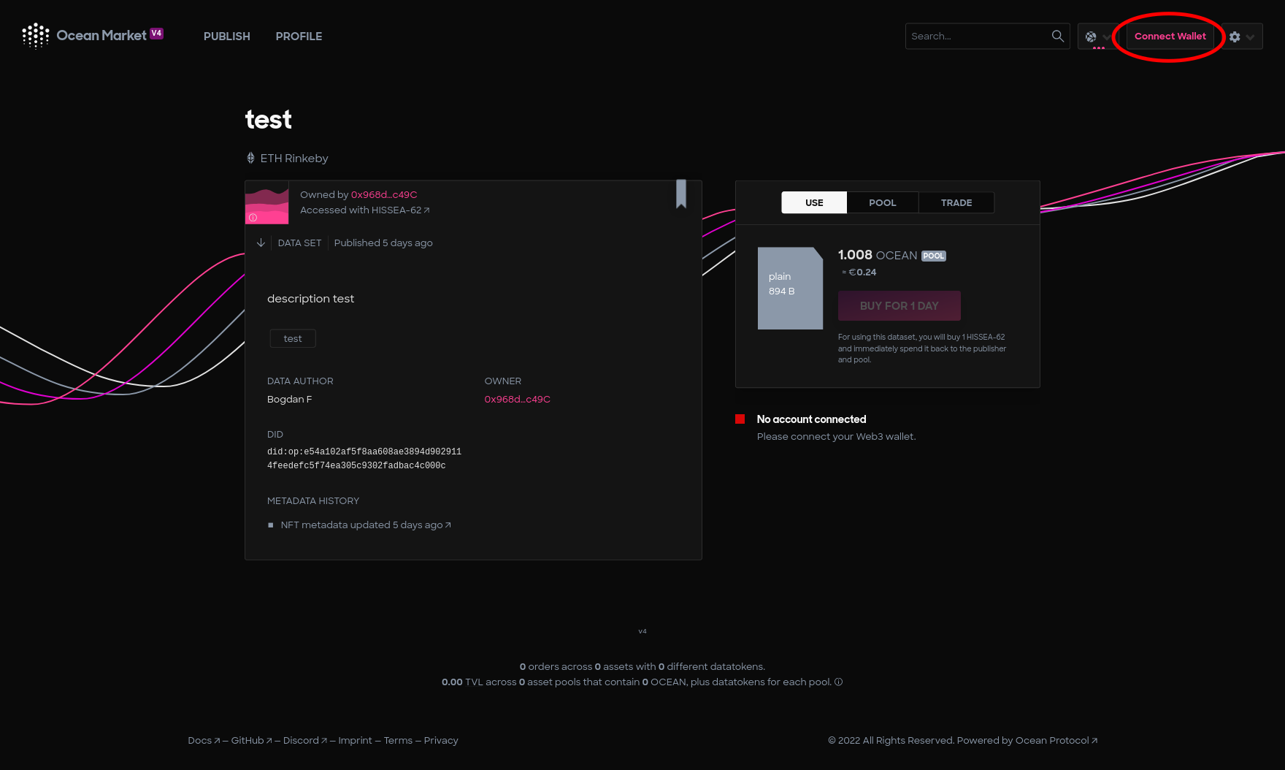Click the V4 badge next to Ocean Market

[x=156, y=33]
